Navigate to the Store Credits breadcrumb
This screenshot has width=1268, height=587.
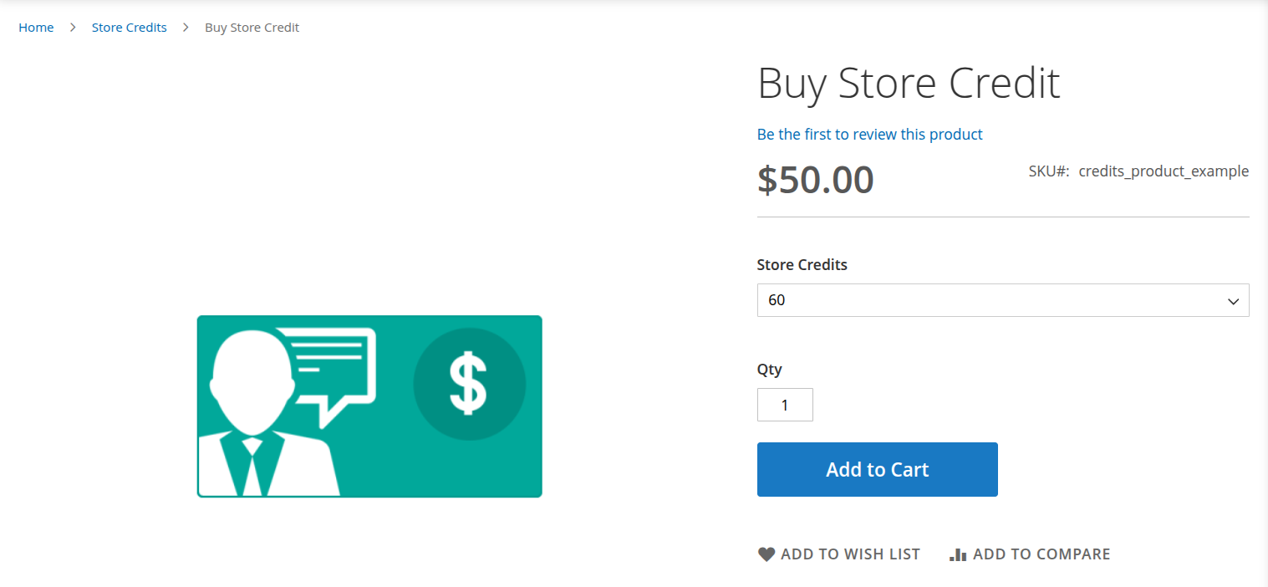[x=129, y=27]
